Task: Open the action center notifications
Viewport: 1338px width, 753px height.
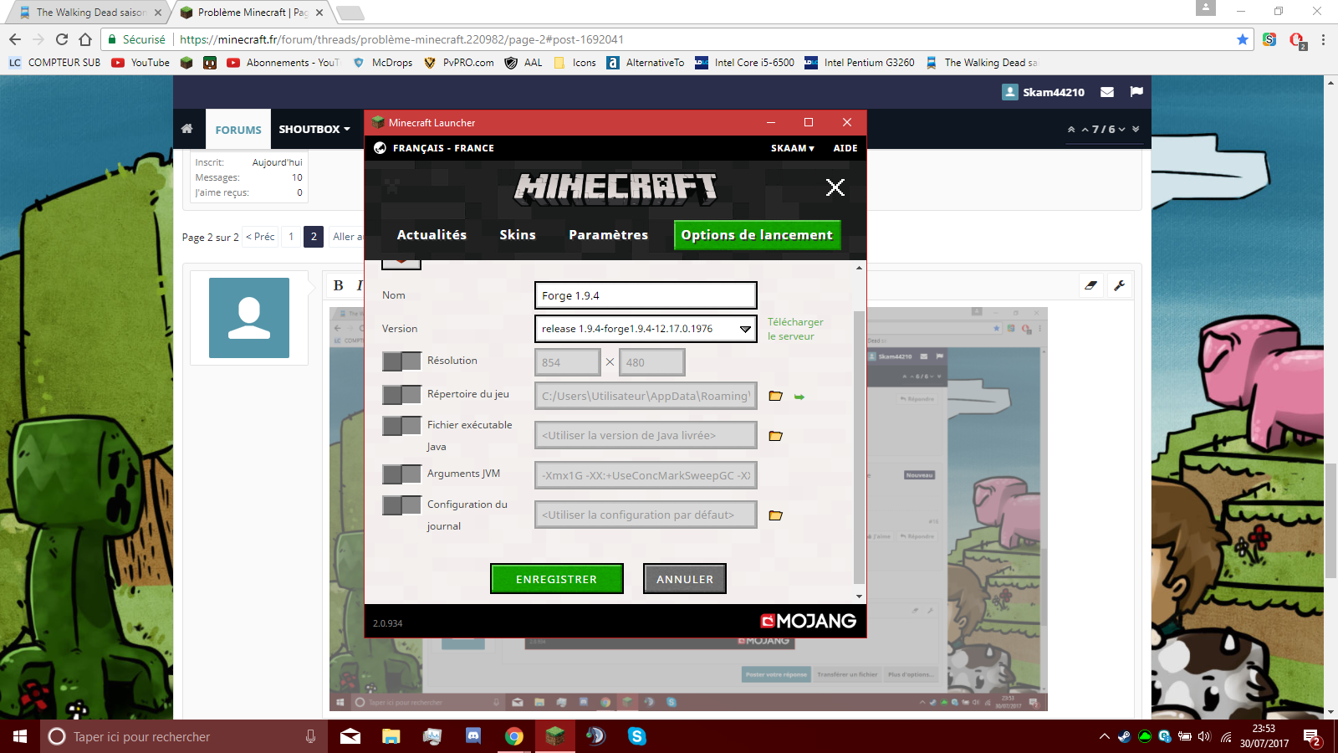Action: coord(1312,737)
